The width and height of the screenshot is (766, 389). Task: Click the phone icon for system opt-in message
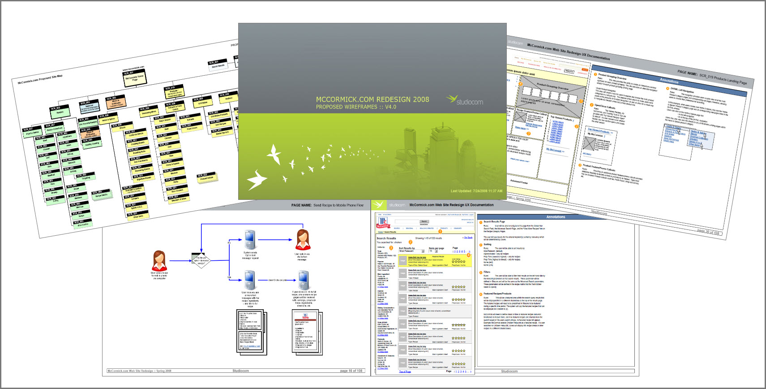click(250, 240)
